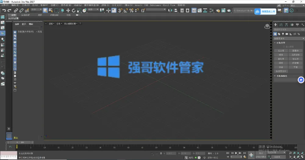Click the Set Keys large plus button
The width and height of the screenshot is (305, 160).
[x=251, y=155]
